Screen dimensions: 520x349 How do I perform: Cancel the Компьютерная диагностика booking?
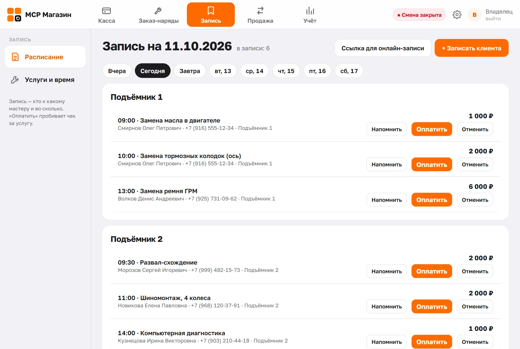tap(475, 342)
